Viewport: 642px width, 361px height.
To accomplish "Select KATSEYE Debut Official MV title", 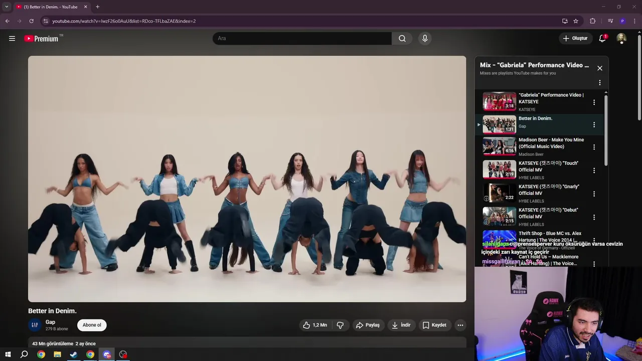I will click(548, 214).
